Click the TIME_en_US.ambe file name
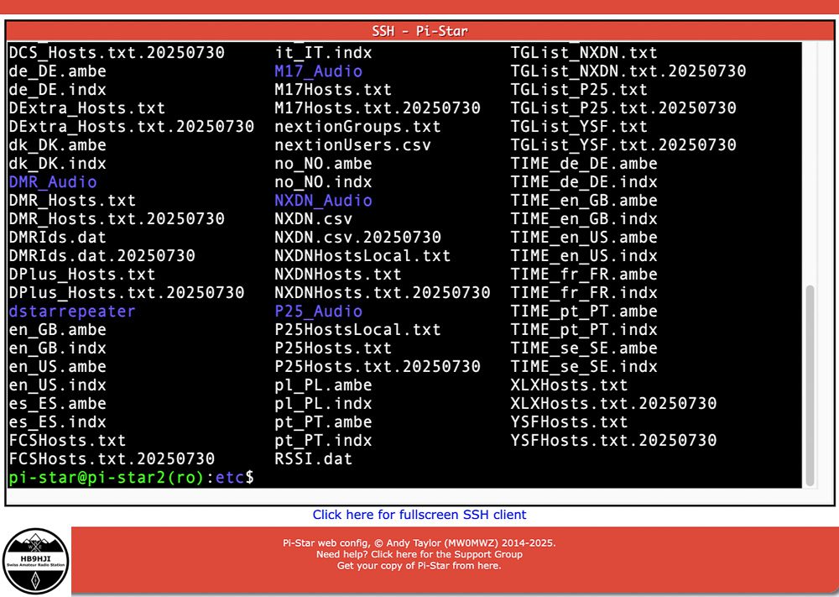Screen dimensions: 839x597 click(x=584, y=237)
